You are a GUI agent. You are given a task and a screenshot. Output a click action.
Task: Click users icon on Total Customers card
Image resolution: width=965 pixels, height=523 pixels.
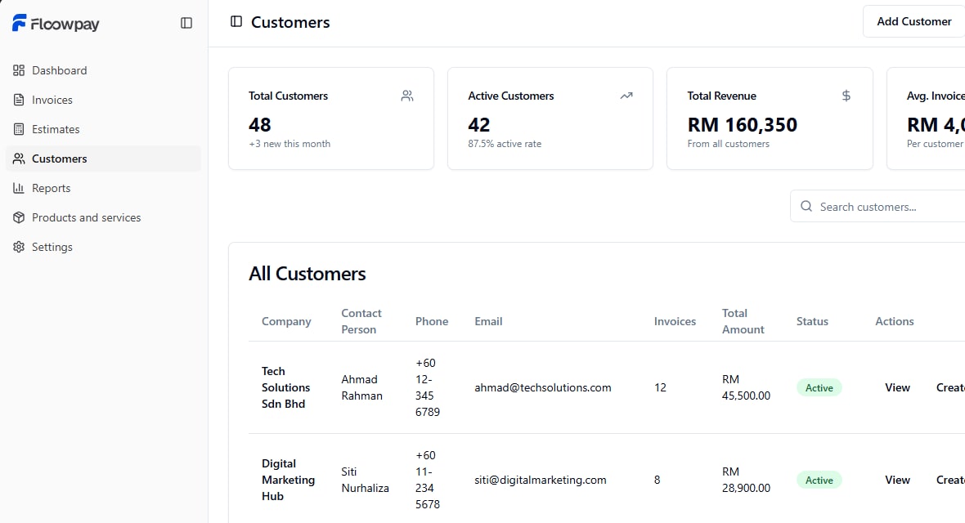(x=407, y=96)
